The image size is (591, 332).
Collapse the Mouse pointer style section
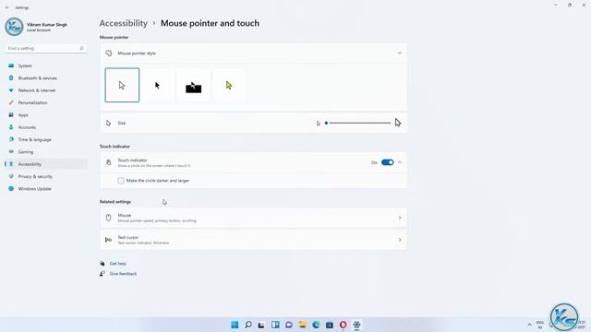click(400, 53)
